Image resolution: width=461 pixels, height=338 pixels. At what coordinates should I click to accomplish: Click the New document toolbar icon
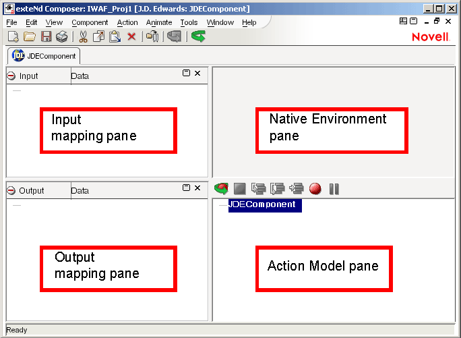(13, 36)
